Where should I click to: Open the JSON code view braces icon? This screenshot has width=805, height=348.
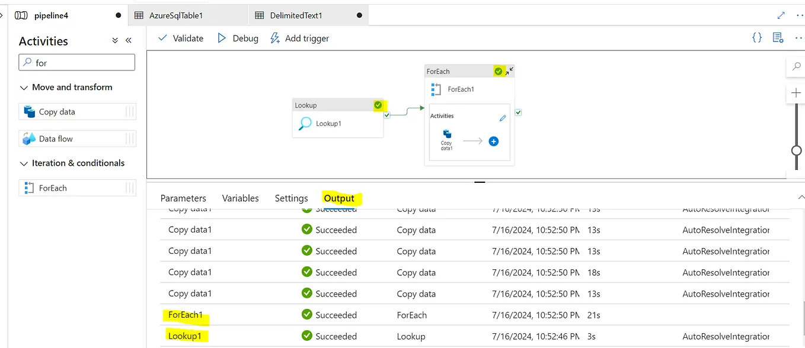pos(757,38)
